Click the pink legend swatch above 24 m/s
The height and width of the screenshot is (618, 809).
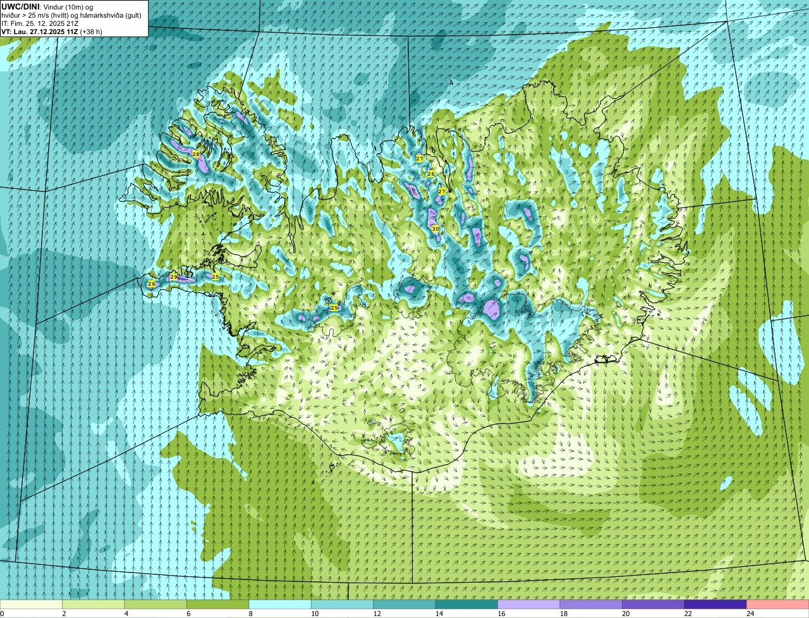[778, 604]
